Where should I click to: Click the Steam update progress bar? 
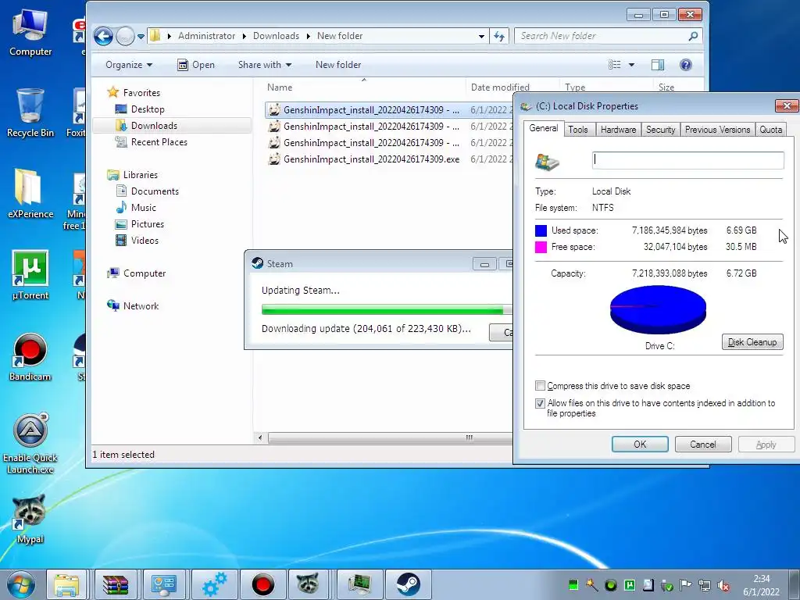coord(387,309)
